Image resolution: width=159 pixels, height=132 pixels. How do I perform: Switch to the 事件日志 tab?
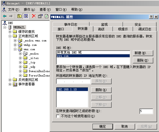(x=71, y=24)
